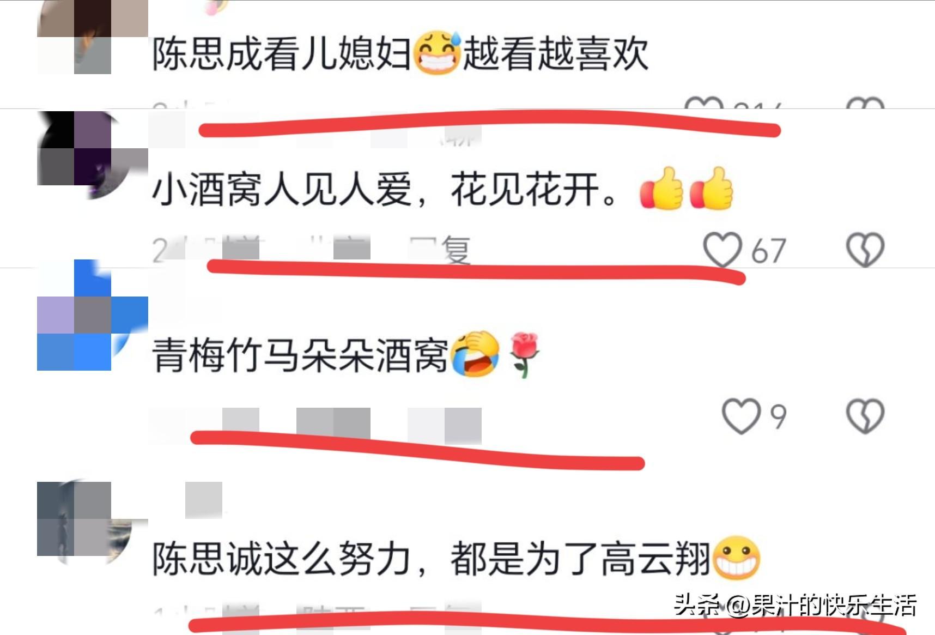The height and width of the screenshot is (635, 935).
Task: Tap the 头条@果汁的快乐生活 watermark
Action: pos(796,605)
